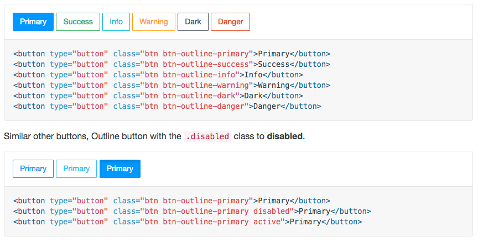Screen dimensions: 478x242
Task: Click the btn-outline-info code line
Action: coord(158,75)
